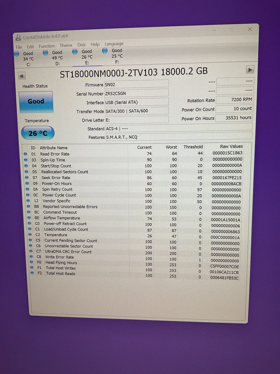Click raw value 000000008ACB
Screen dimensions: 280x374
[x=226, y=184]
